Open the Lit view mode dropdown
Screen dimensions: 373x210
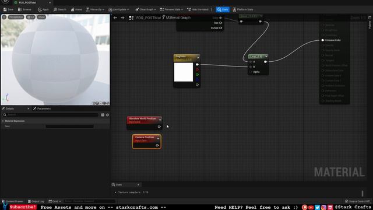click(30, 17)
